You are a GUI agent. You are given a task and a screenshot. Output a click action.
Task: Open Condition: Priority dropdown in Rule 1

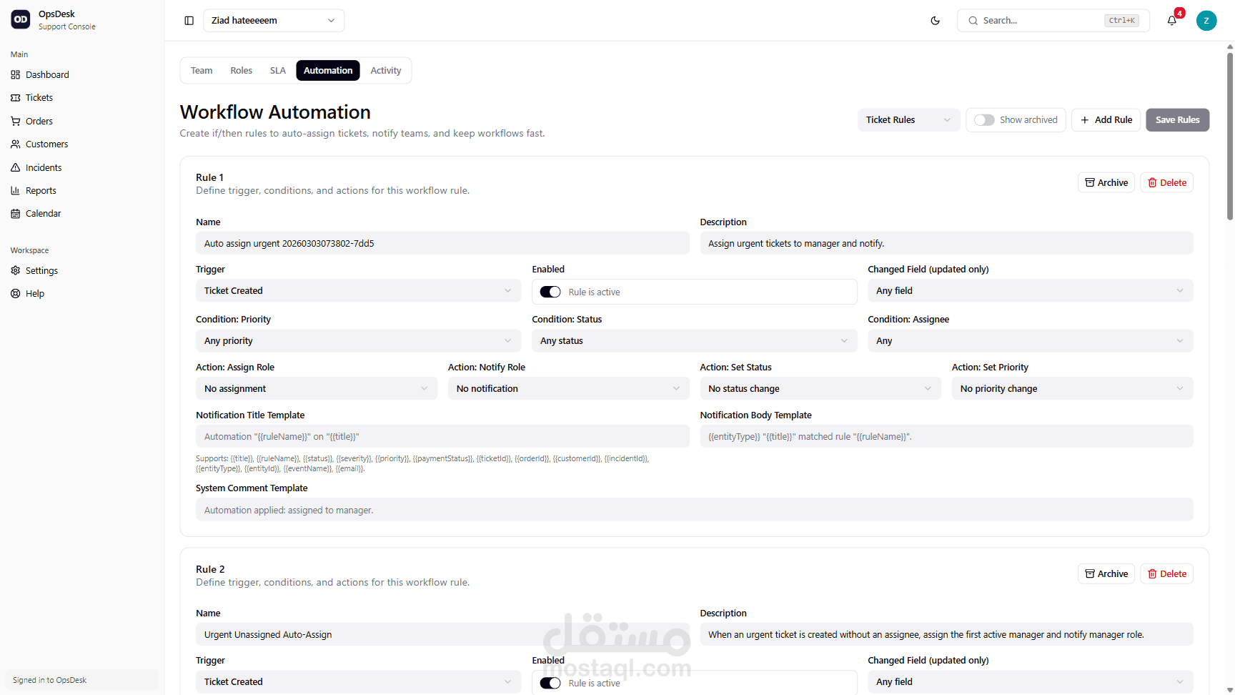(x=357, y=341)
